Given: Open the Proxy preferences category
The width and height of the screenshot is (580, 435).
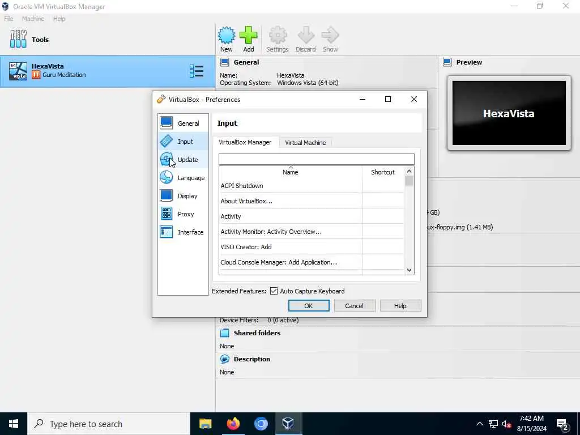Looking at the screenshot, I should (x=183, y=214).
